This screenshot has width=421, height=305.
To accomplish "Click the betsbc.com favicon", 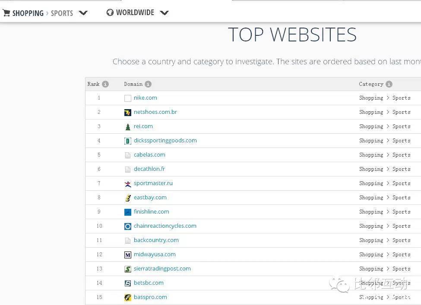I will pyautogui.click(x=128, y=283).
